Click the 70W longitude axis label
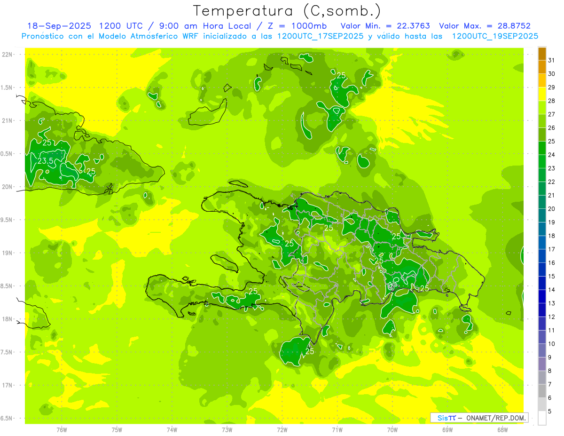Screen dimensions: 564x436 pos(392,430)
